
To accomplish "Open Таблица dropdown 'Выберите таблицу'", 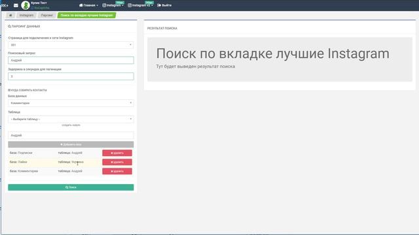I will (71, 119).
